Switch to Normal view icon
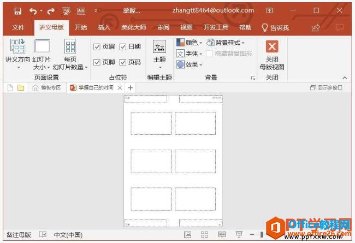Viewport: 355px width, 243px height. tap(187, 235)
